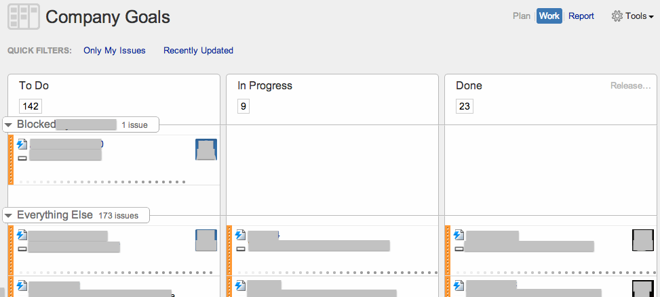660x297 pixels.
Task: Switch to the Report mode tab
Action: click(x=581, y=16)
